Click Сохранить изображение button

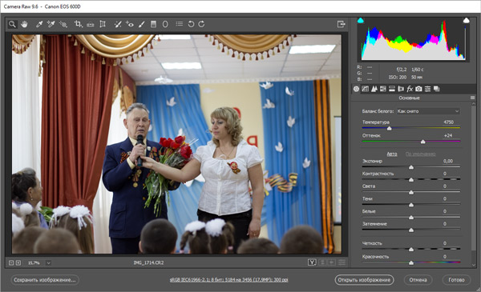(45, 280)
